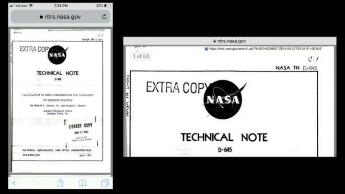
Task: Tap 'NATIONAL AERONAUTICS AND SPACE ADMINISTRATION' text
Action: [57, 150]
